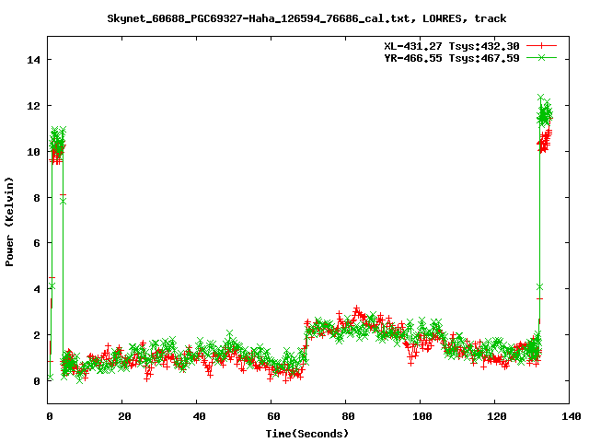Click y-axis tick label 4

(x=37, y=289)
